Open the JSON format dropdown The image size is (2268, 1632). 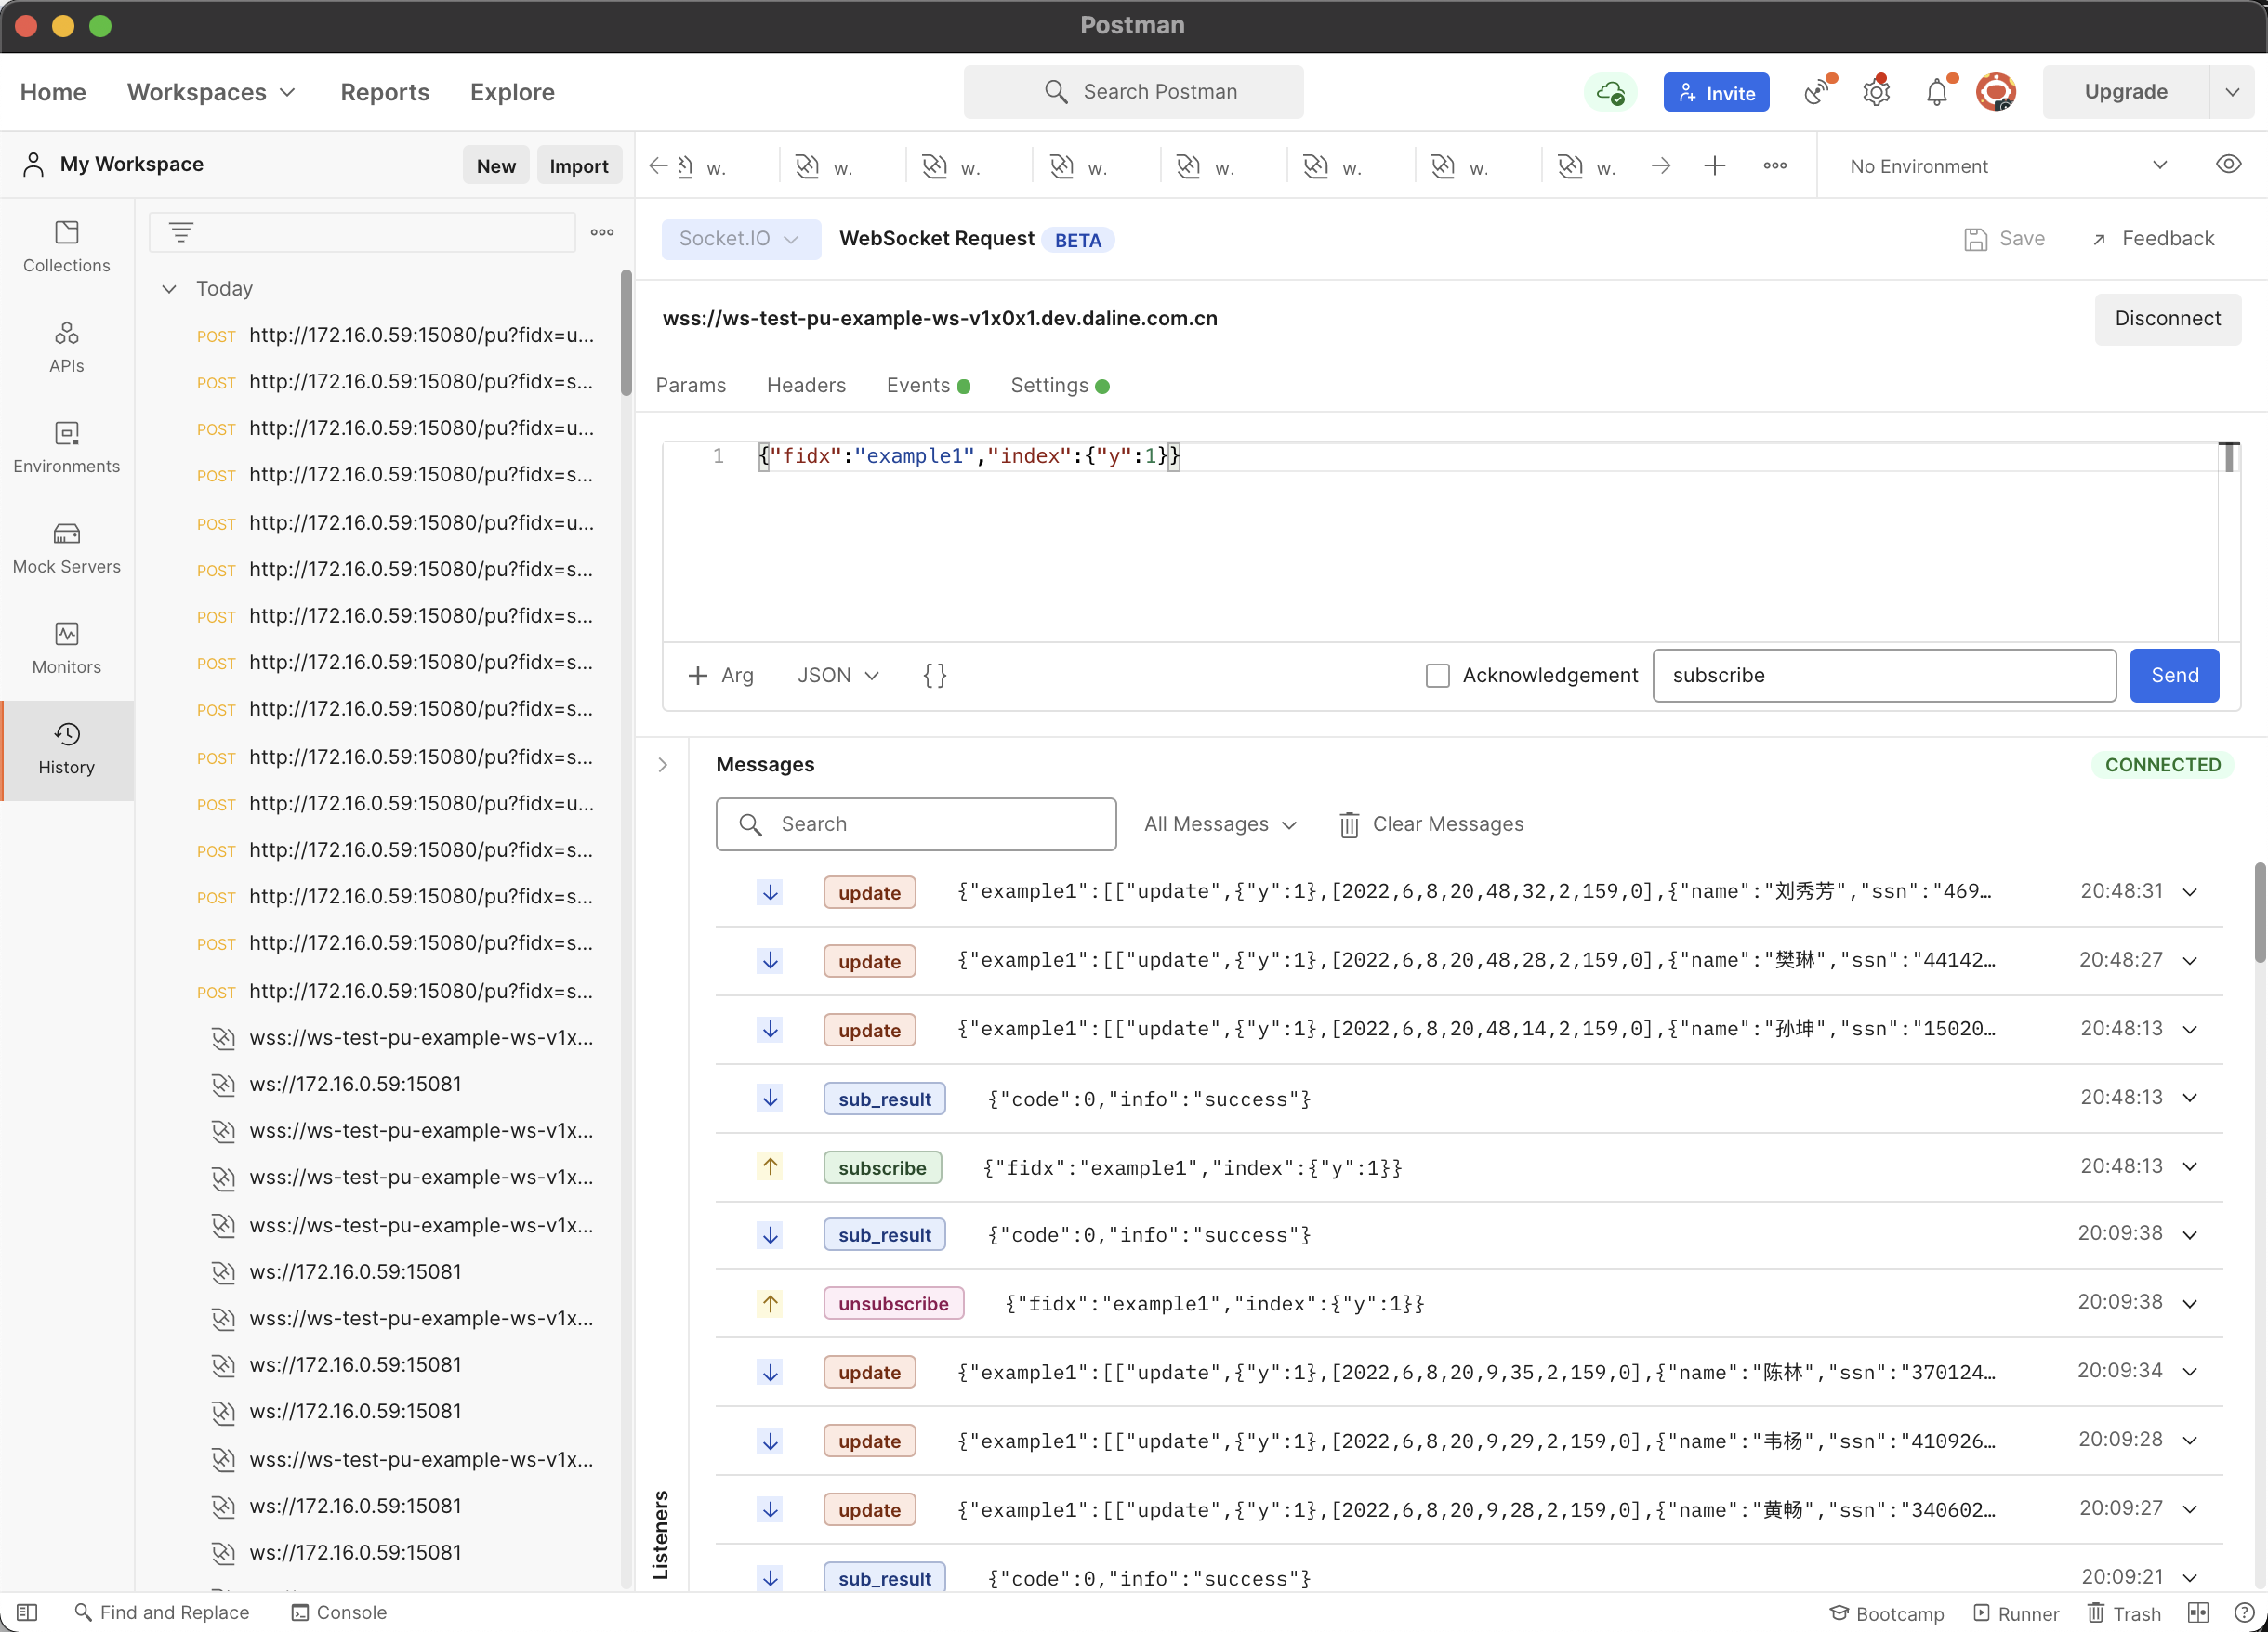click(838, 675)
